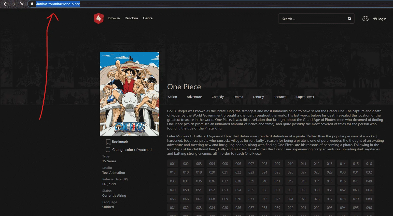Open episode 059
This screenshot has width=393, height=216.
(303, 190)
